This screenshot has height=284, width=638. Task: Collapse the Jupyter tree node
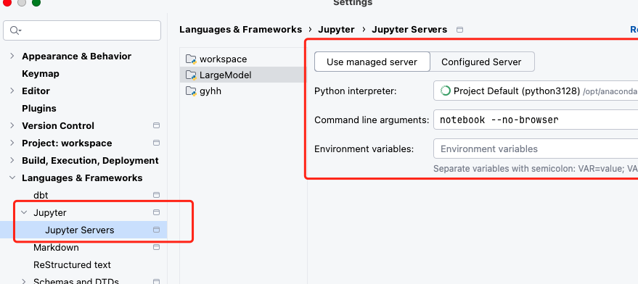coord(24,212)
